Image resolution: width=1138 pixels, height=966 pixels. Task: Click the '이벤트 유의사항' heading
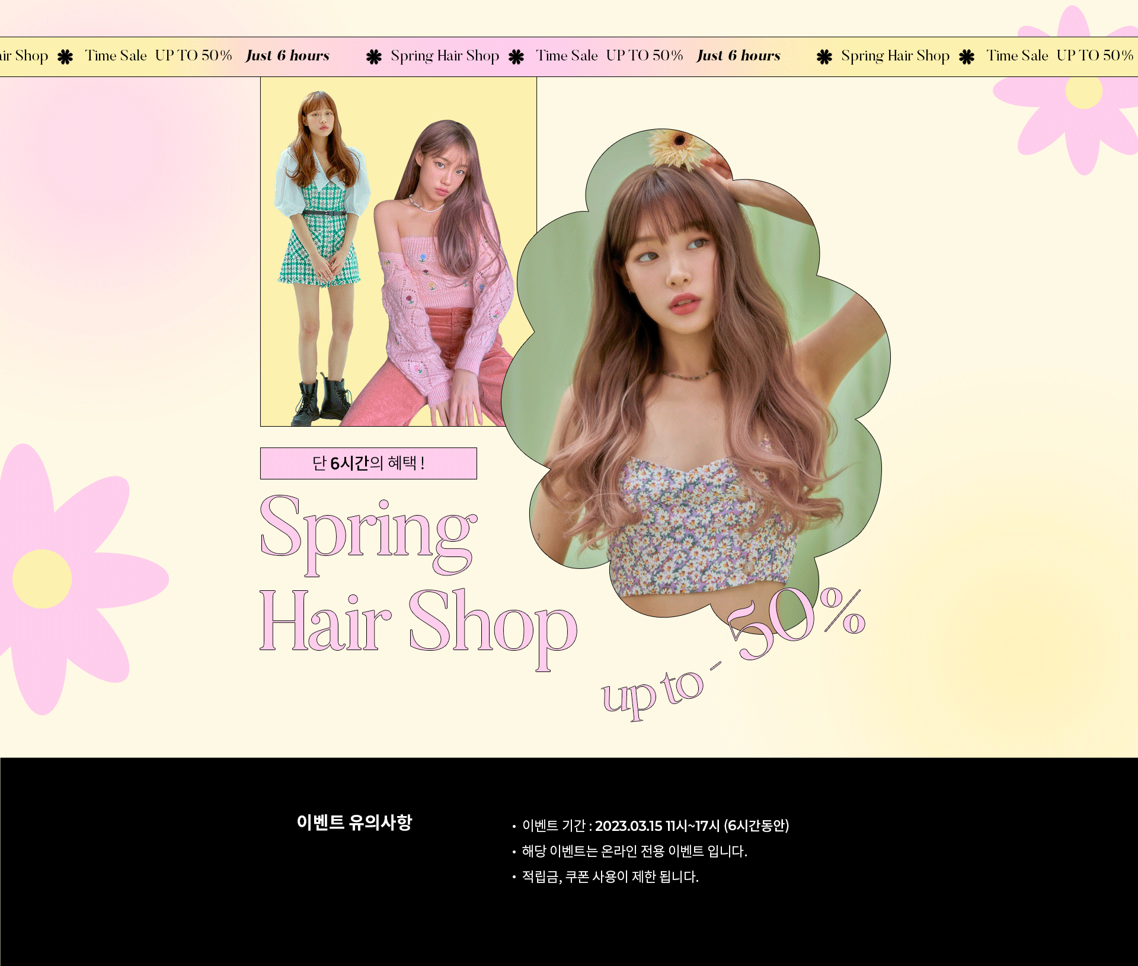pyautogui.click(x=354, y=822)
